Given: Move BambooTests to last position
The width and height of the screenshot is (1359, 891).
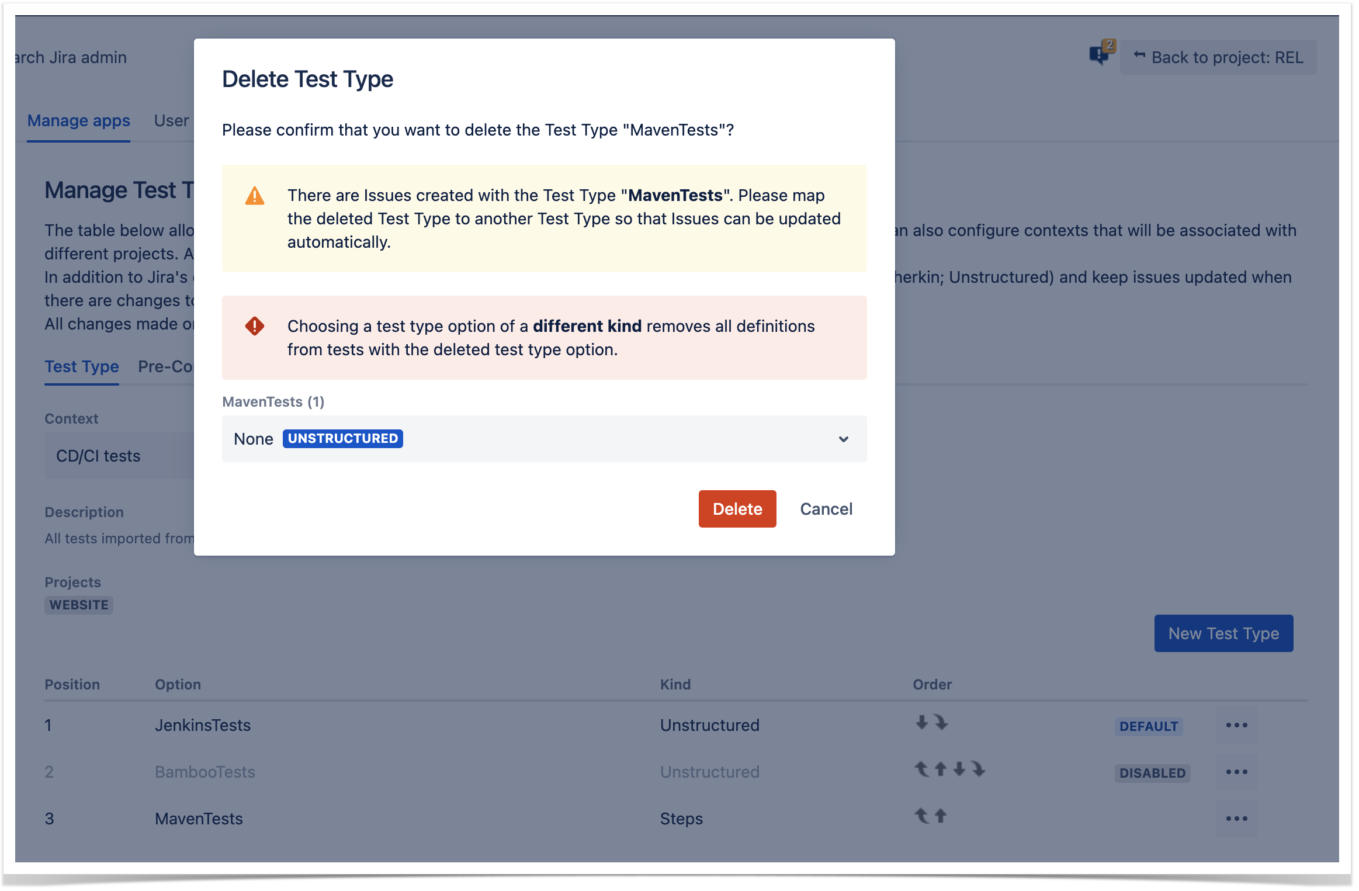Looking at the screenshot, I should pyautogui.click(x=977, y=769).
